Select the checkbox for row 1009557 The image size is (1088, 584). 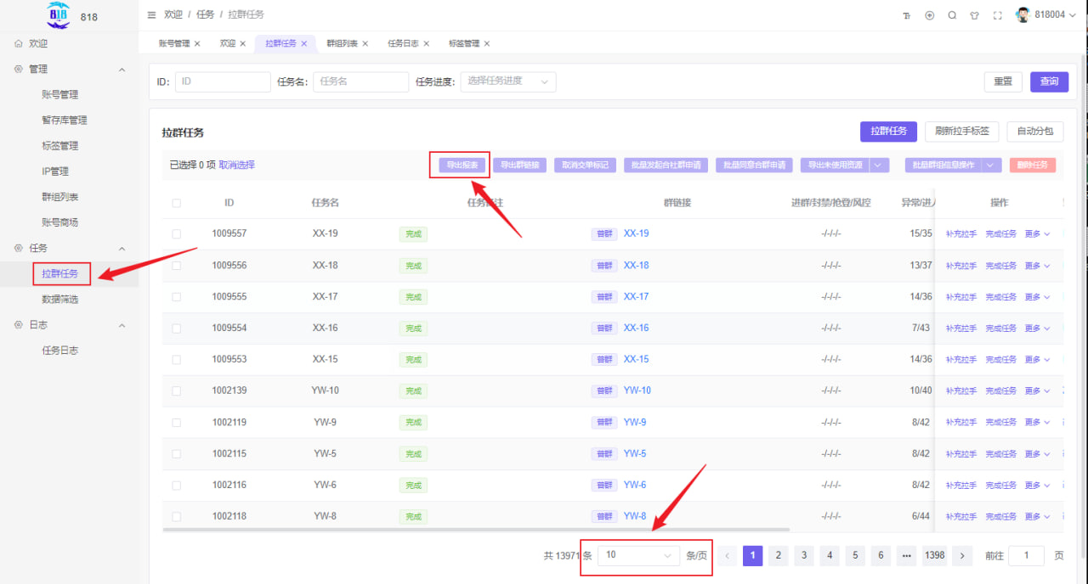click(177, 233)
